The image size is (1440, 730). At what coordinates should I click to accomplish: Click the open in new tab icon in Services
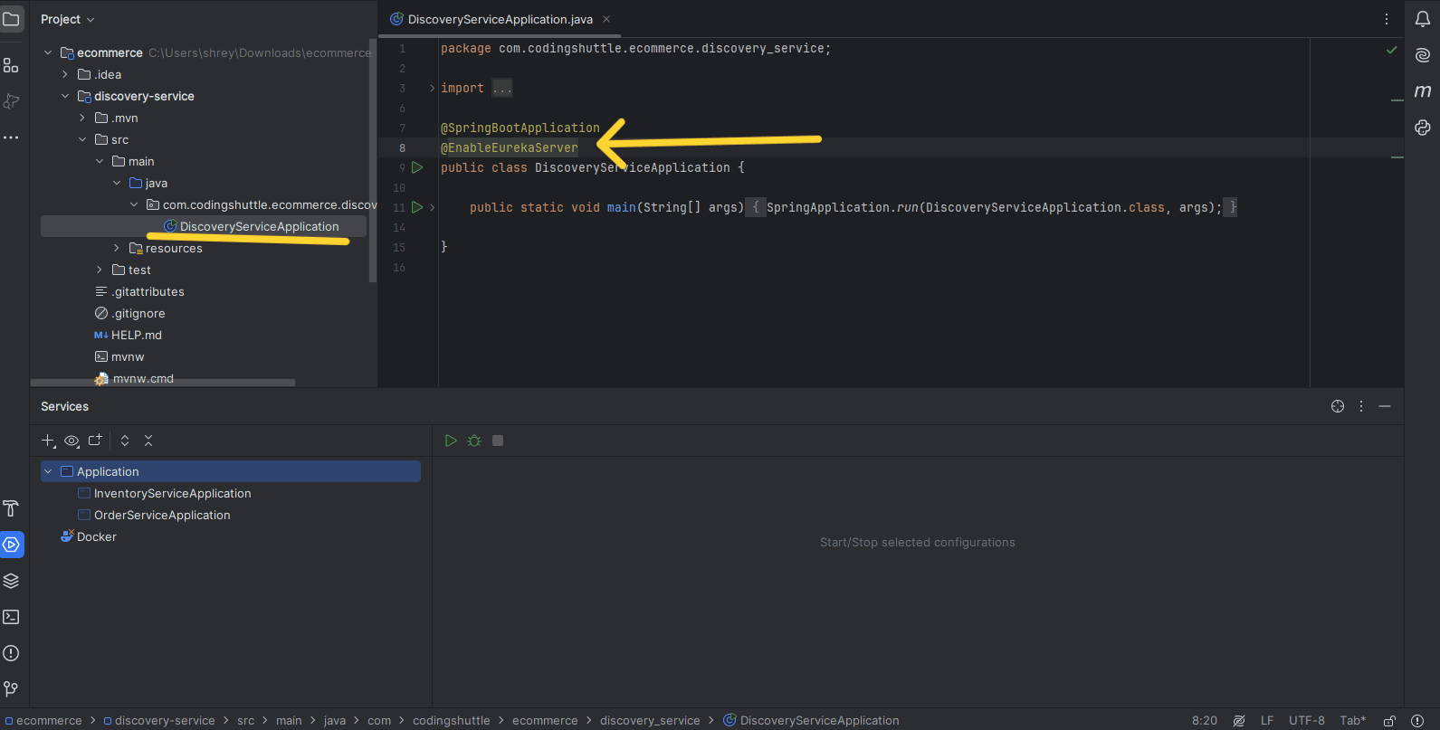click(x=95, y=441)
